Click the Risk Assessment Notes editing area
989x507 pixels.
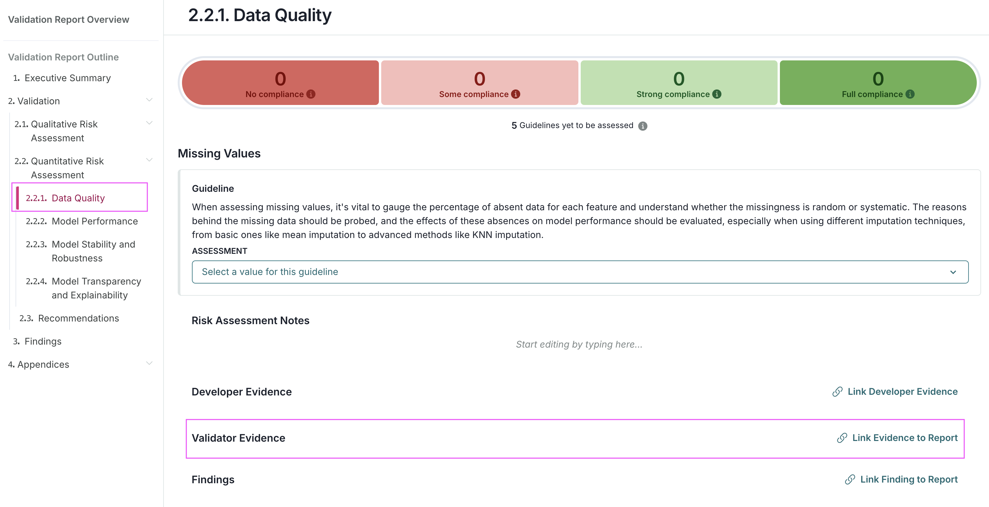(579, 344)
